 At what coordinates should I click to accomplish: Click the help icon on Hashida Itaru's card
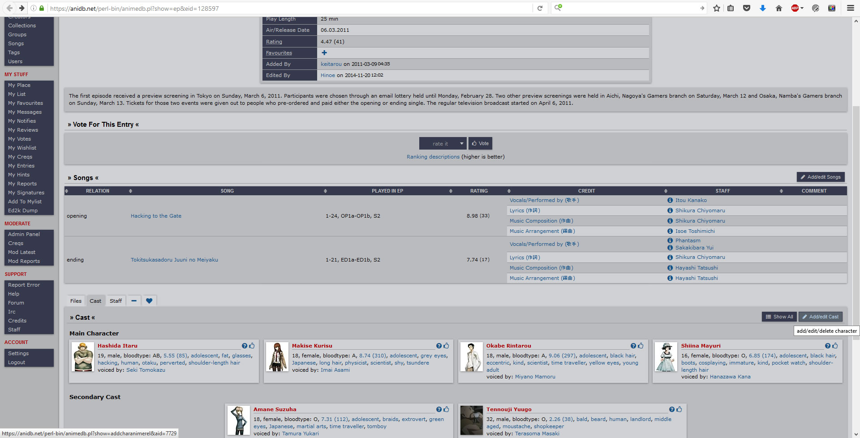click(245, 346)
